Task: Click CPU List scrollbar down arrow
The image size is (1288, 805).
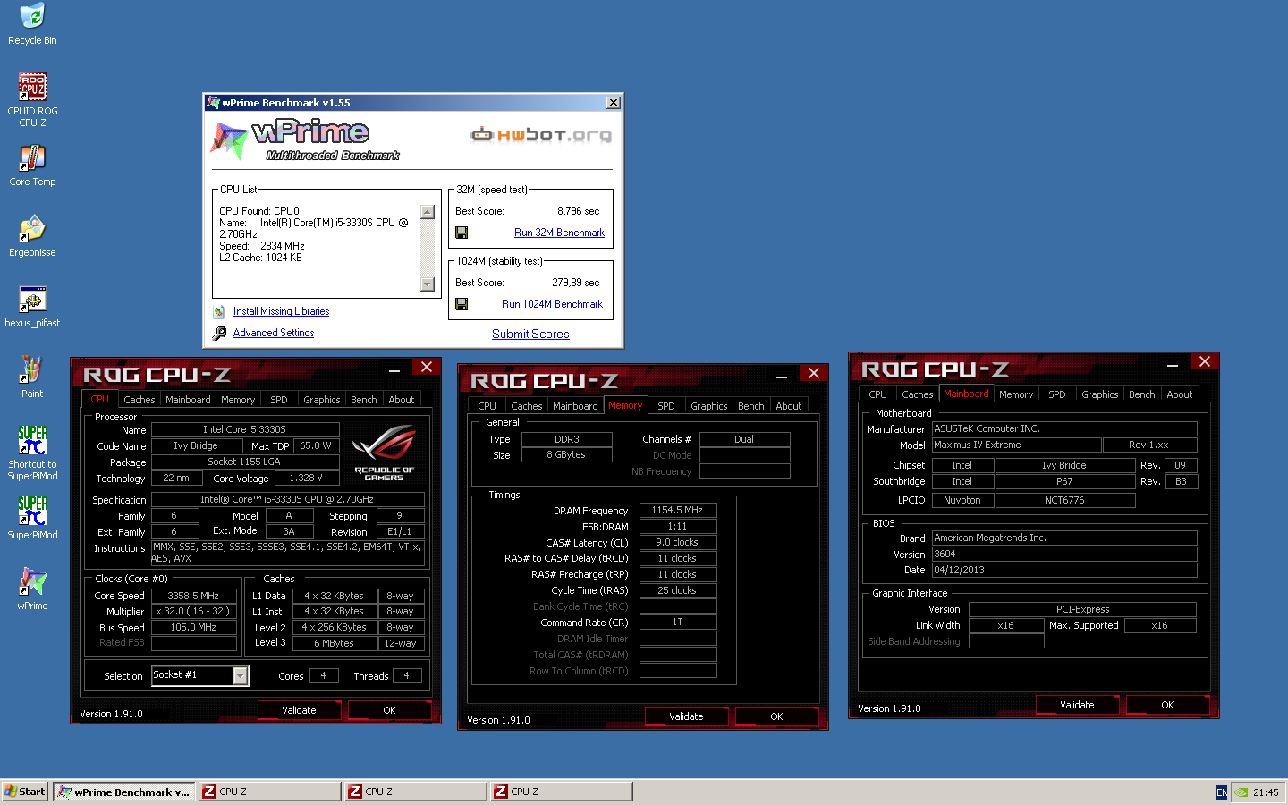Action: pyautogui.click(x=428, y=284)
